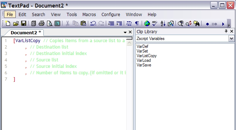Click Source initial index comment
This screenshot has width=236, height=130.
(53, 66)
